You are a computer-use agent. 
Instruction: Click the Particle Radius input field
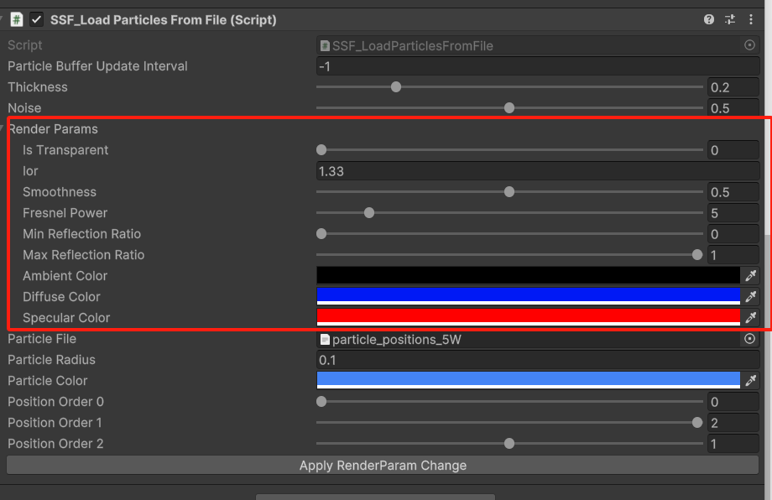coord(537,360)
